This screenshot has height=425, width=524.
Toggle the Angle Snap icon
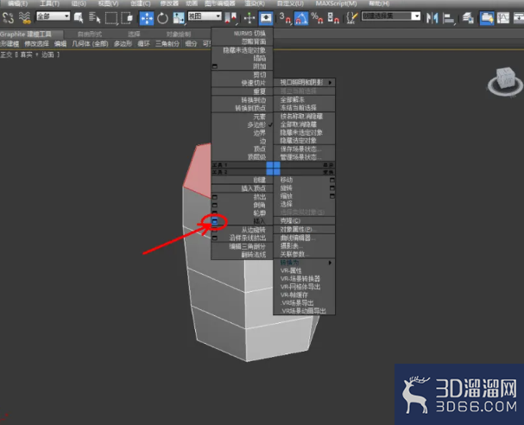(301, 18)
